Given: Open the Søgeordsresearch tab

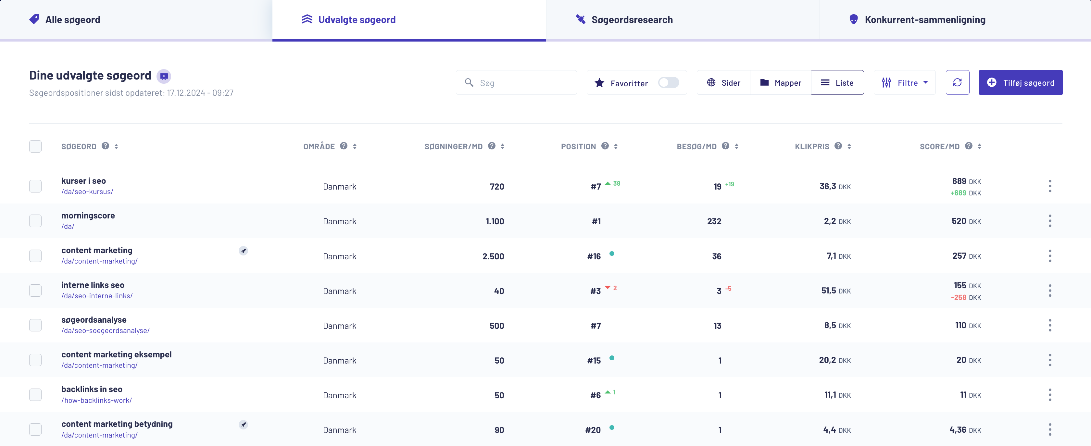Looking at the screenshot, I should pyautogui.click(x=682, y=20).
